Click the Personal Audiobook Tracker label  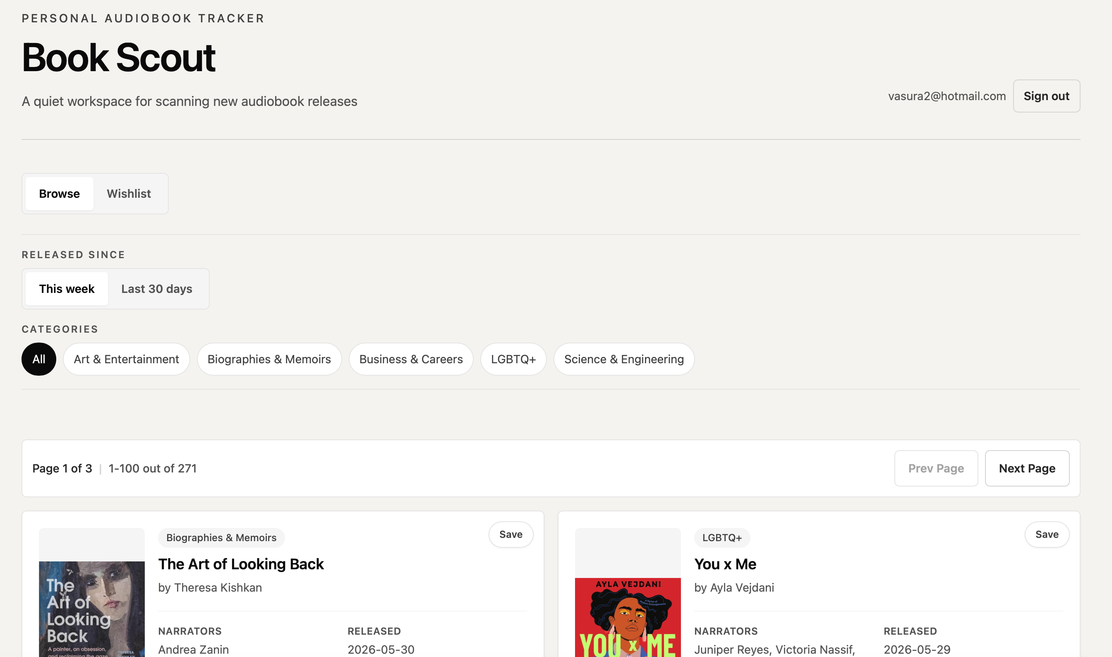click(x=143, y=18)
